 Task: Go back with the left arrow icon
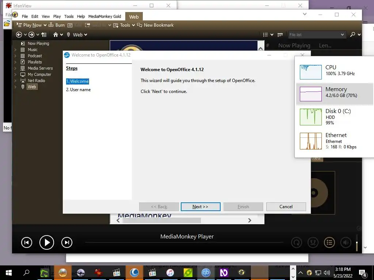[x=19, y=35]
